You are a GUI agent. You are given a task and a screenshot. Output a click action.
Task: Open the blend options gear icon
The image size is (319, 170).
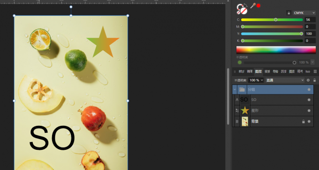308,80
